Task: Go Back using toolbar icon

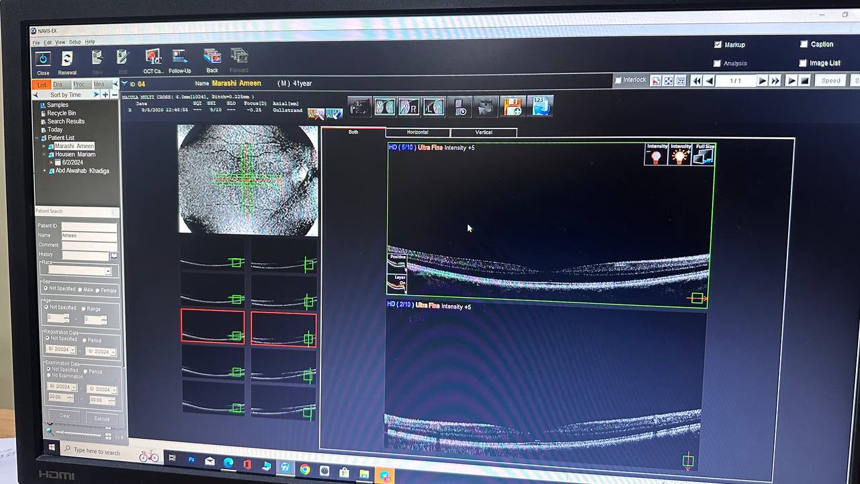Action: [212, 56]
